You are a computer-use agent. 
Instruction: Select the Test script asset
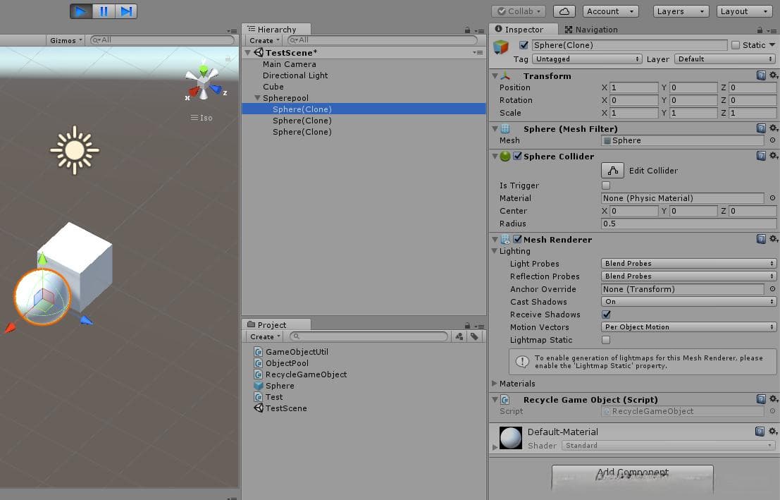[268, 397]
